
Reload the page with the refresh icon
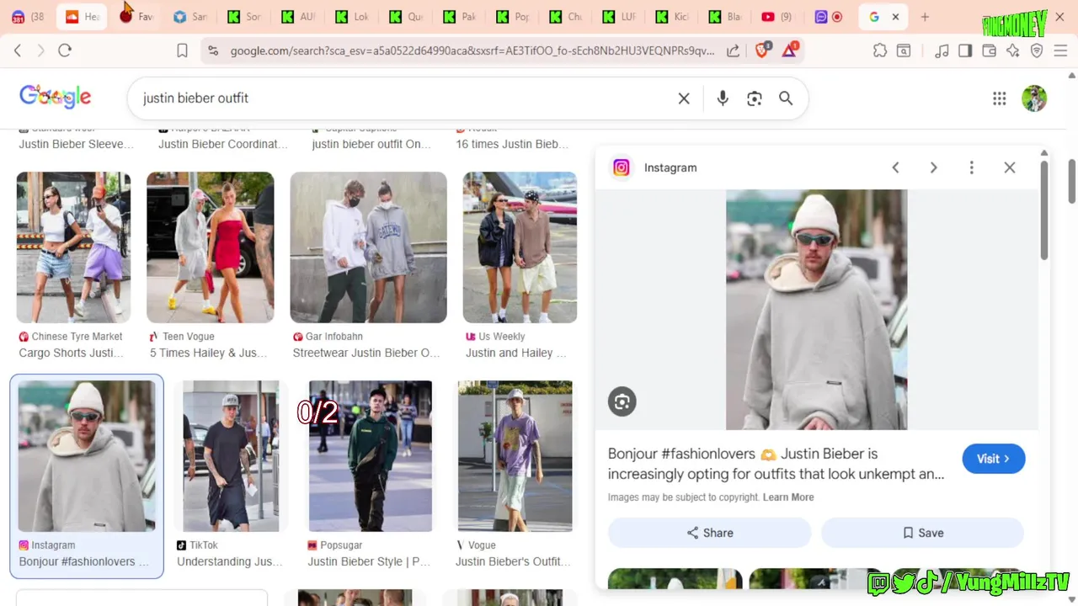point(65,50)
